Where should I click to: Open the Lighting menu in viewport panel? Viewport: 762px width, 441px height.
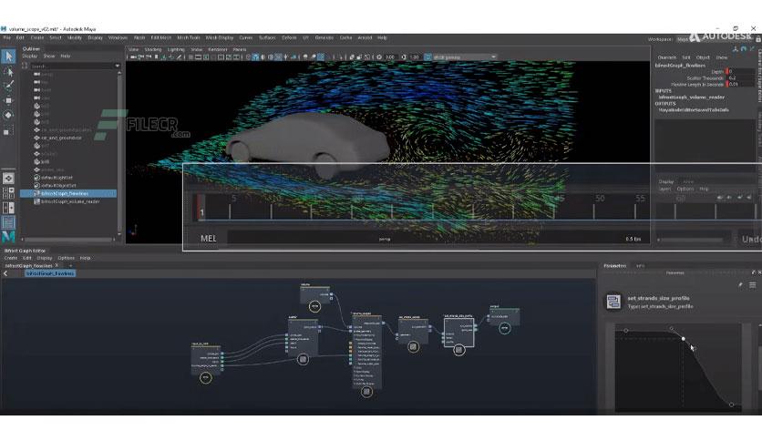176,49
